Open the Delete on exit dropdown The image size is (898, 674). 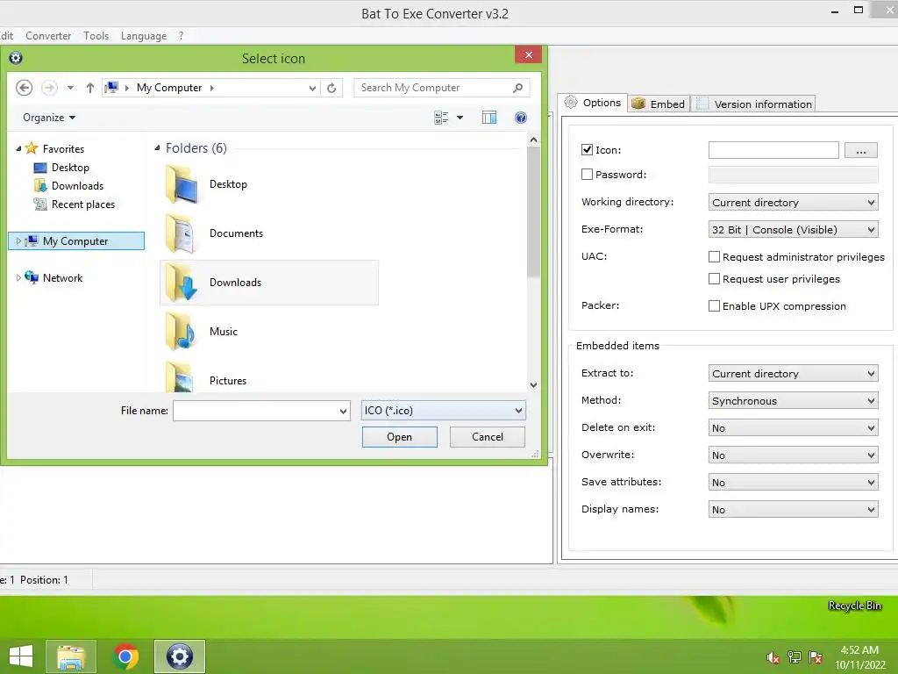pos(793,428)
